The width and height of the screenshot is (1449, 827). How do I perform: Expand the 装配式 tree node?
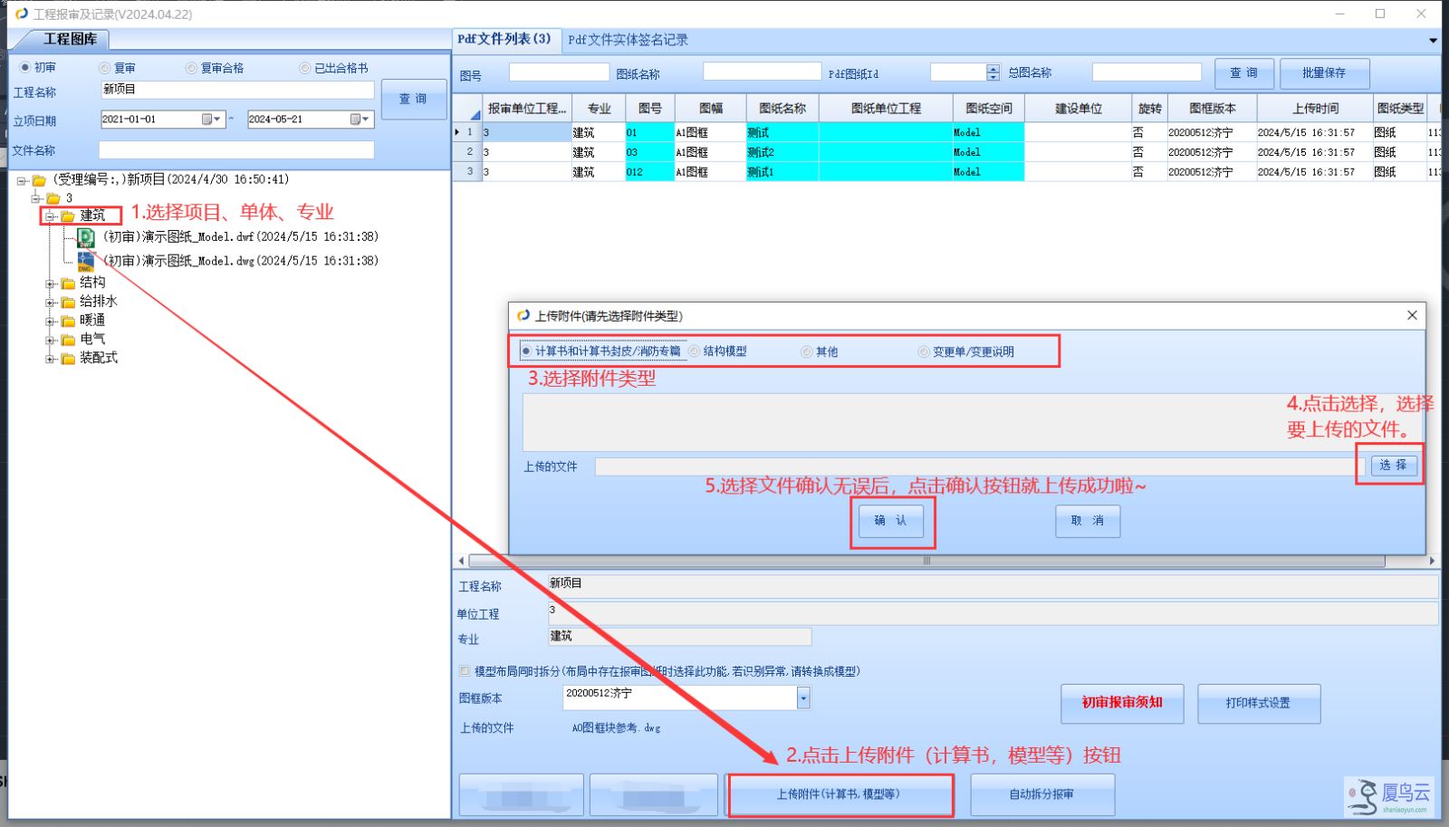coord(51,359)
